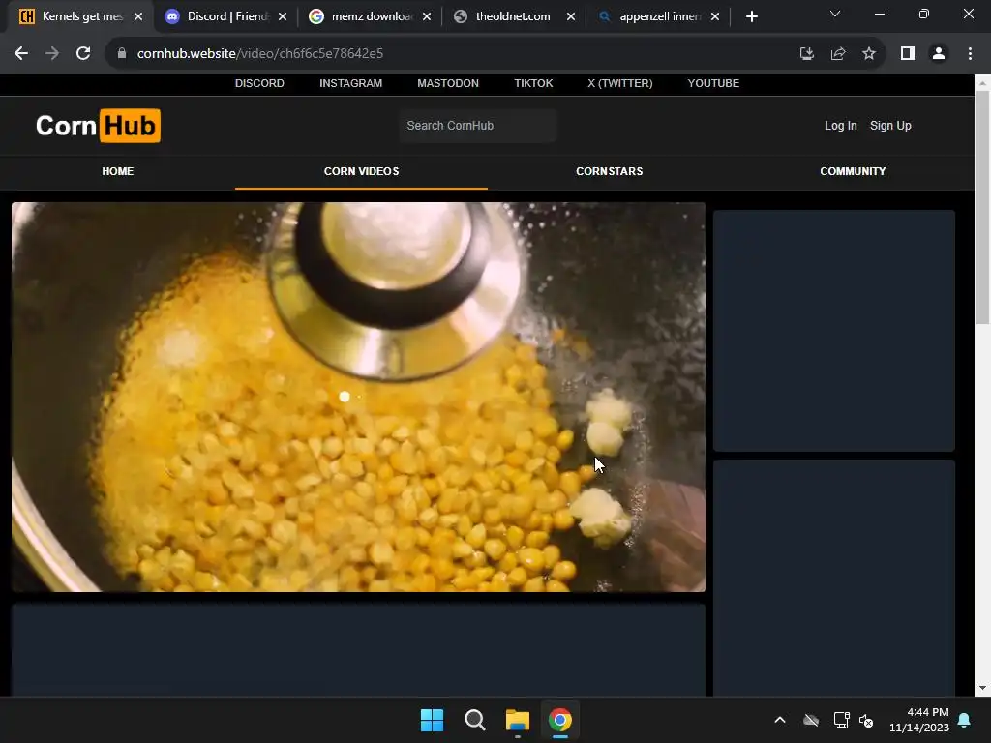Open Windows taskbar search
Viewport: 991px width, 743px height.
[474, 720]
